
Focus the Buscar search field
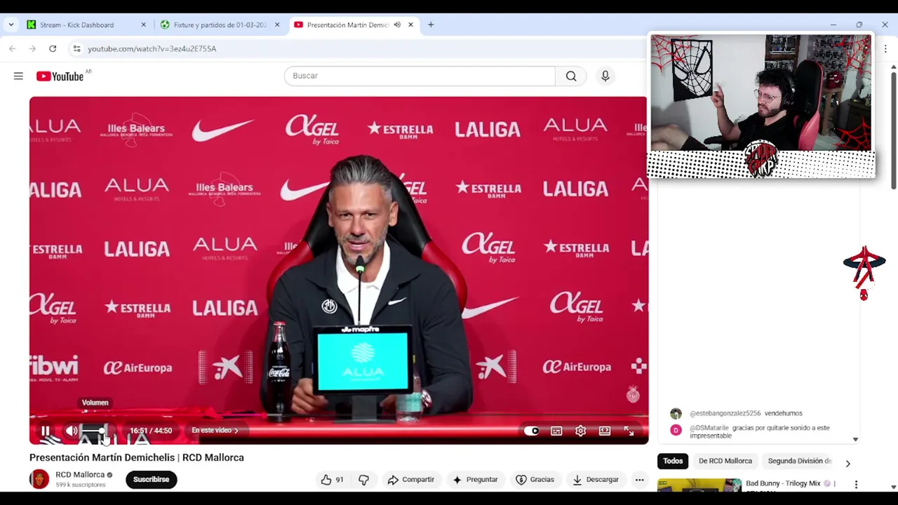[420, 76]
